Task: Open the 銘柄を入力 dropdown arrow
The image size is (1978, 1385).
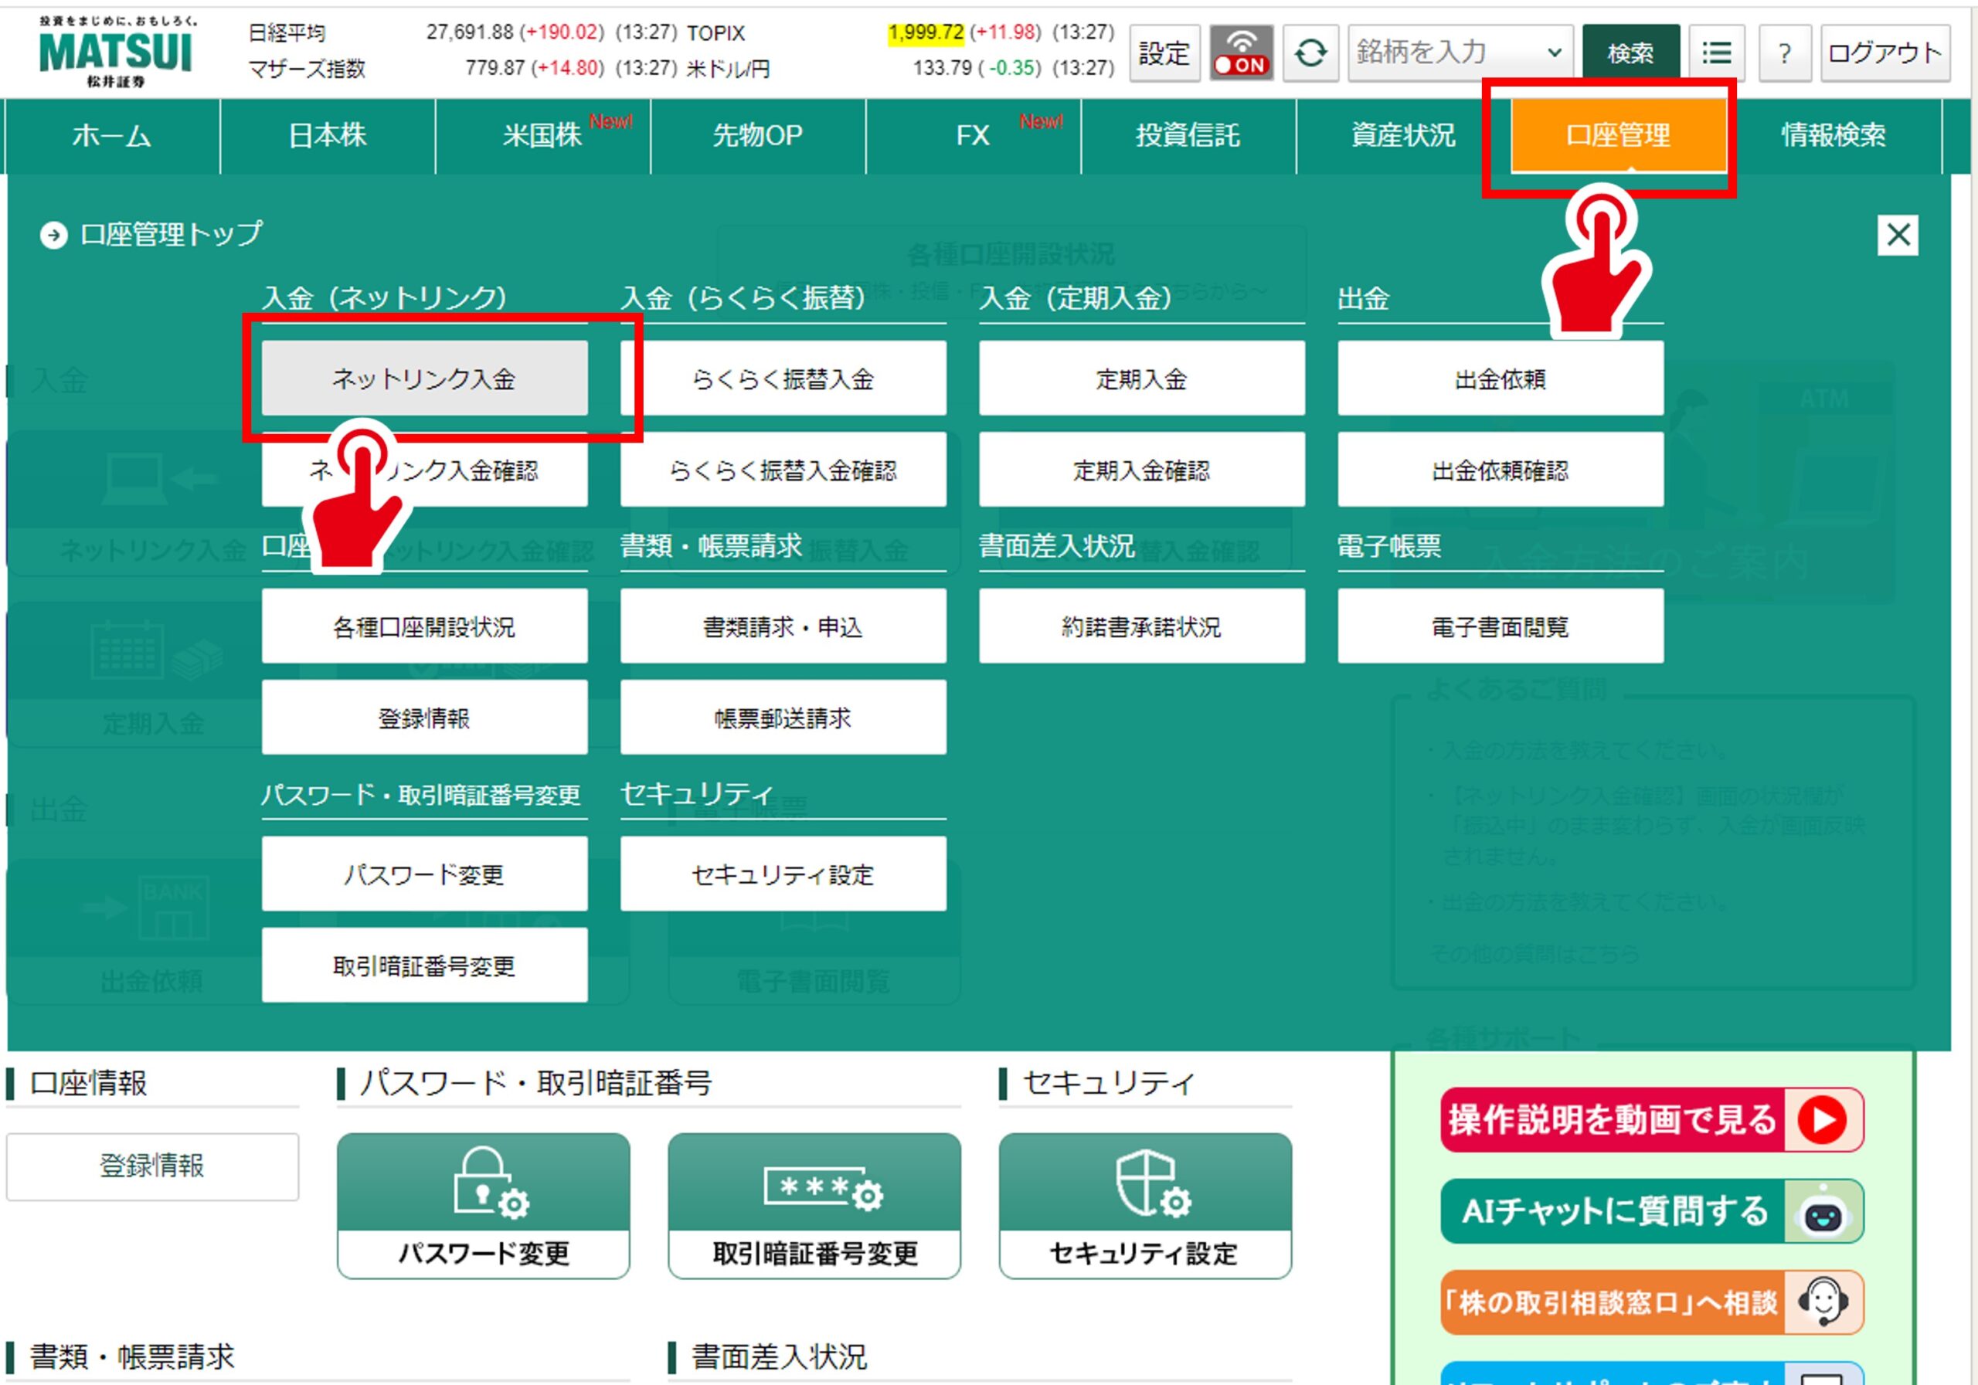Action: pyautogui.click(x=1554, y=53)
